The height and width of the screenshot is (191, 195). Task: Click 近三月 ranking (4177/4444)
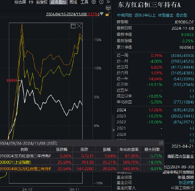[x=182, y=67]
